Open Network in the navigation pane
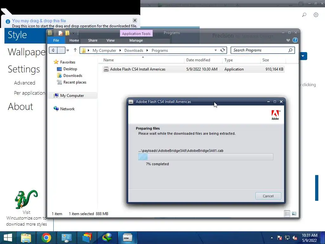 click(x=67, y=109)
